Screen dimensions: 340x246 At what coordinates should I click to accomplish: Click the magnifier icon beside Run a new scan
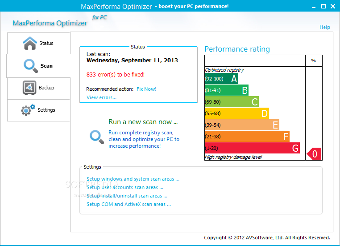tap(97, 137)
